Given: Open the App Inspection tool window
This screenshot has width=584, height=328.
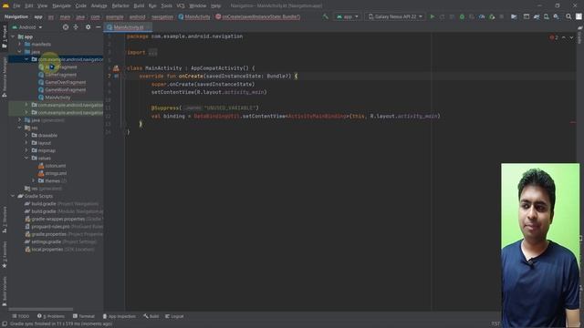Looking at the screenshot, I should coord(120,316).
